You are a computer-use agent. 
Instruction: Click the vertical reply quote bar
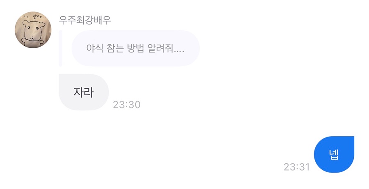pyautogui.click(x=61, y=48)
